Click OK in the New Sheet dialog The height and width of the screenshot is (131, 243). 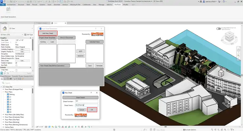(x=92, y=110)
